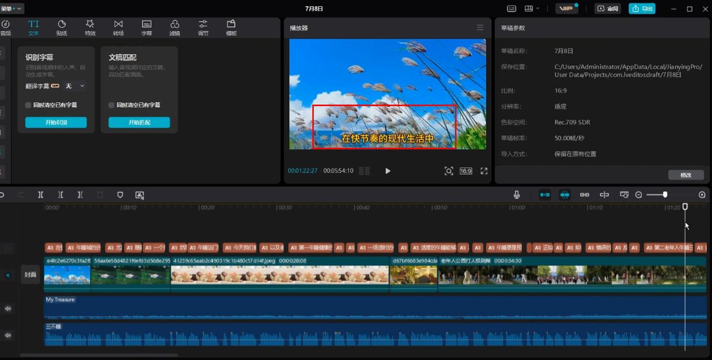Start playback in the player

click(388, 171)
